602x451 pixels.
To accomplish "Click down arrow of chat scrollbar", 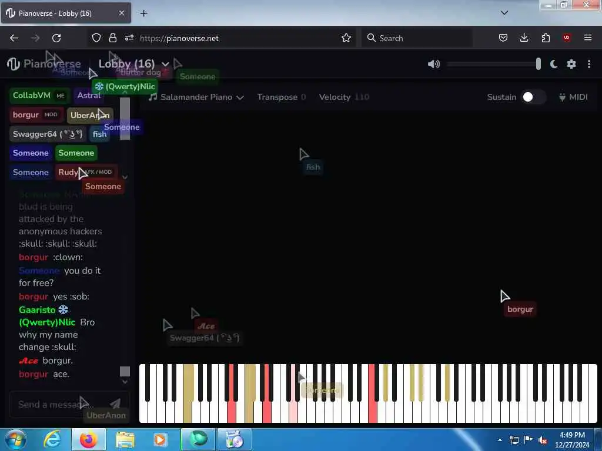I will click(125, 382).
